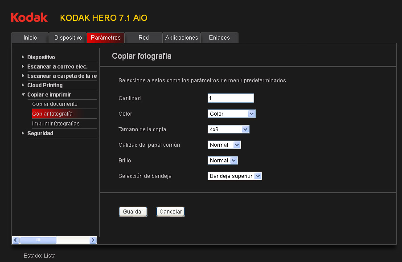The image size is (402, 262).
Task: Click sidebar scrollbar left arrow
Action: 16,240
